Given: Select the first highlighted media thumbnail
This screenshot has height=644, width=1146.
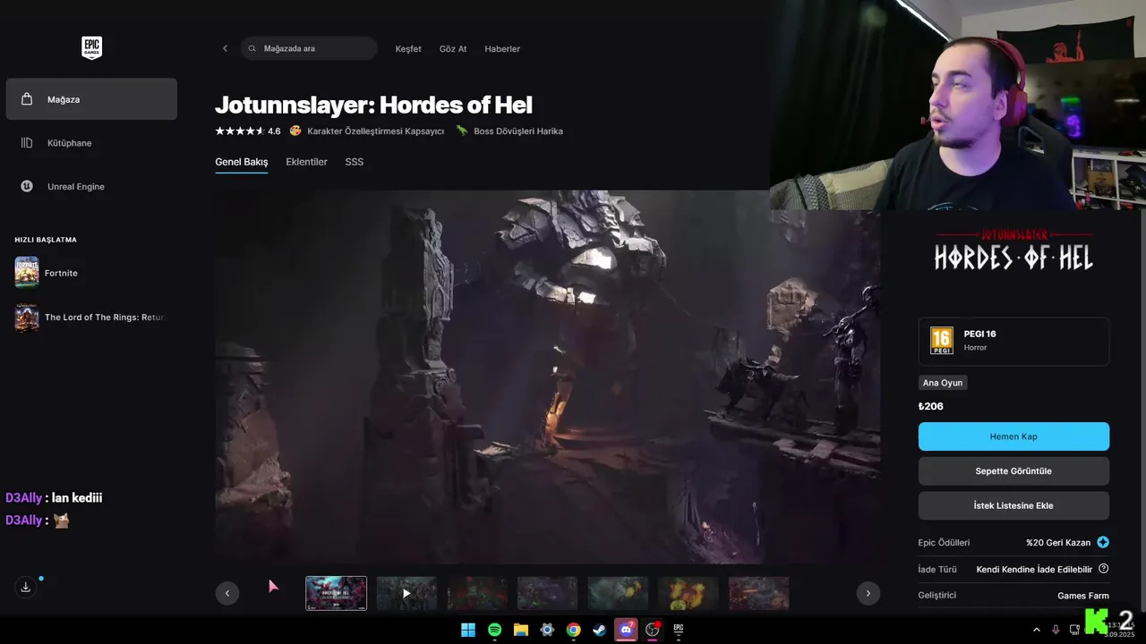Looking at the screenshot, I should click(x=337, y=593).
